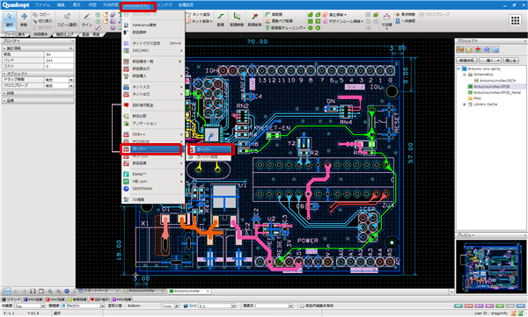This screenshot has height=317, width=528.
Task: Click the 一点接続 single-point connect tool
Action: (x=405, y=21)
